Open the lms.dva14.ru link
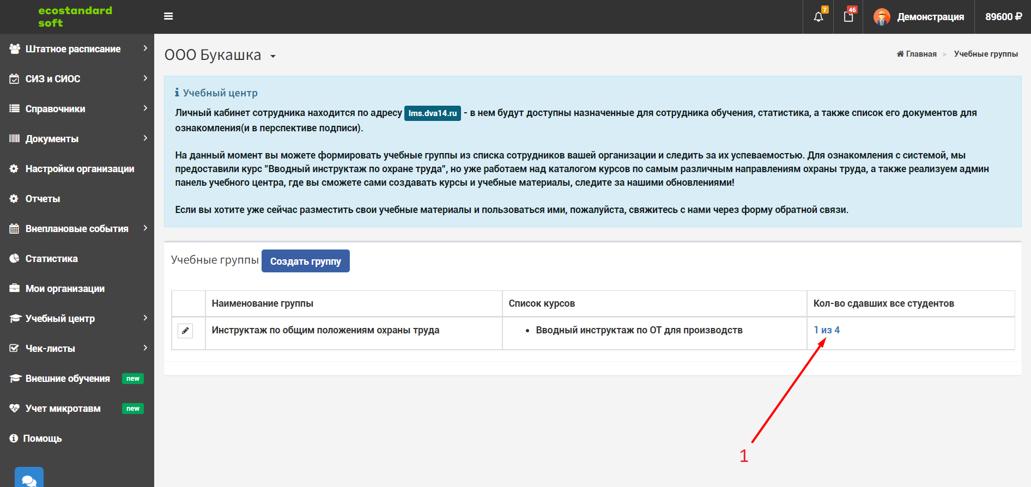 pyautogui.click(x=433, y=113)
